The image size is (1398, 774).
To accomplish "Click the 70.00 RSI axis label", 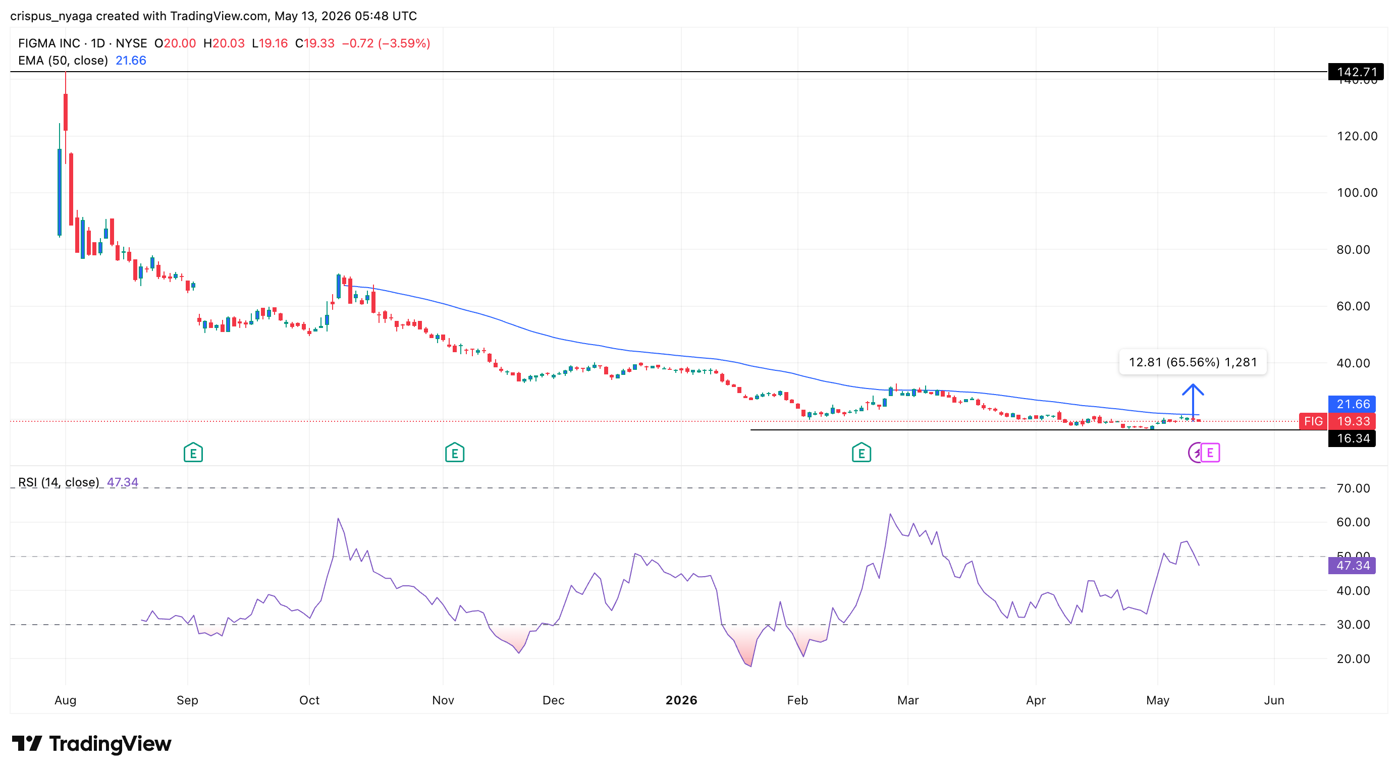I will [1354, 488].
